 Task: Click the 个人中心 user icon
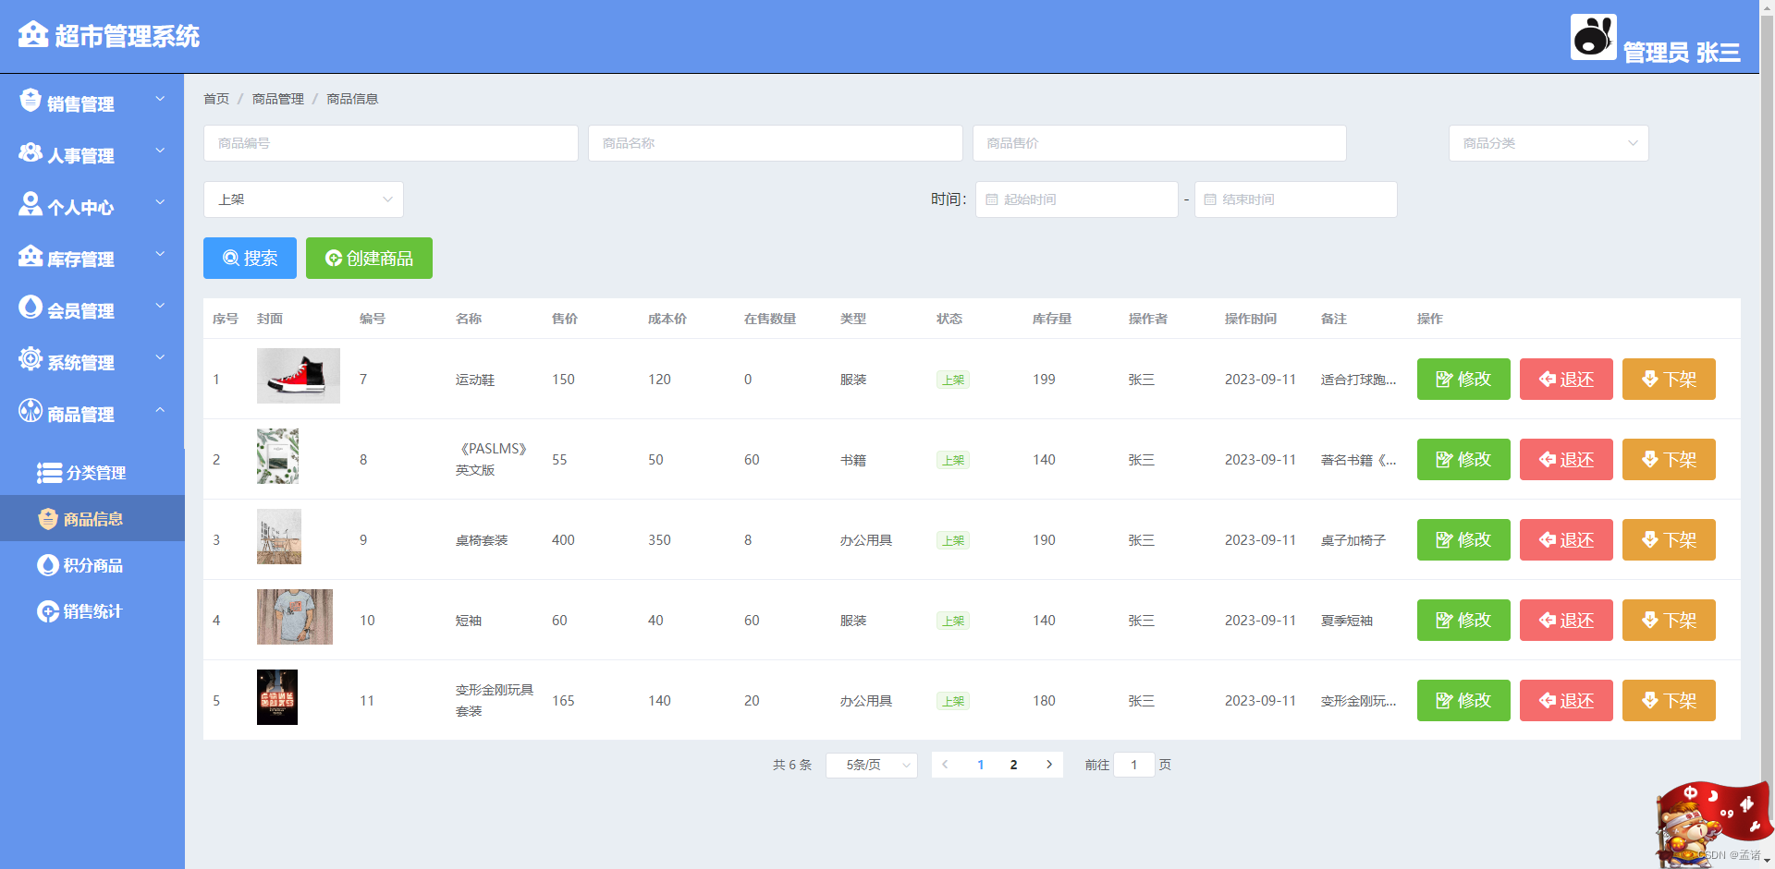coord(31,204)
